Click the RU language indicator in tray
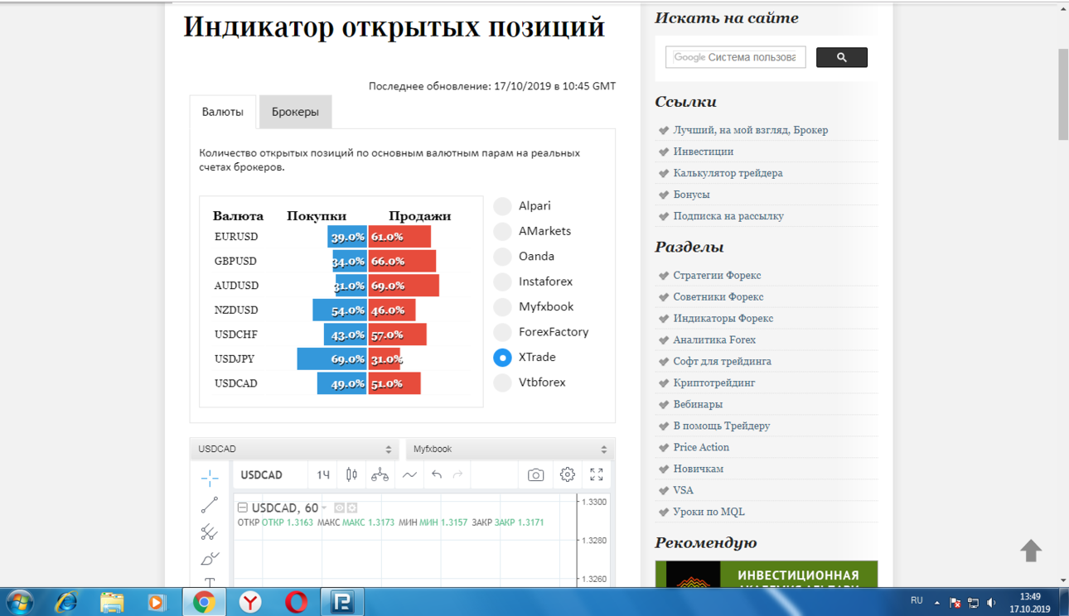 [917, 600]
